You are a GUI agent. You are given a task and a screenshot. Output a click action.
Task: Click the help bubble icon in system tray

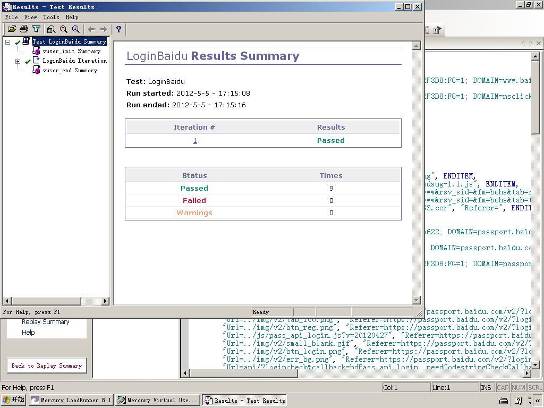[x=518, y=401]
